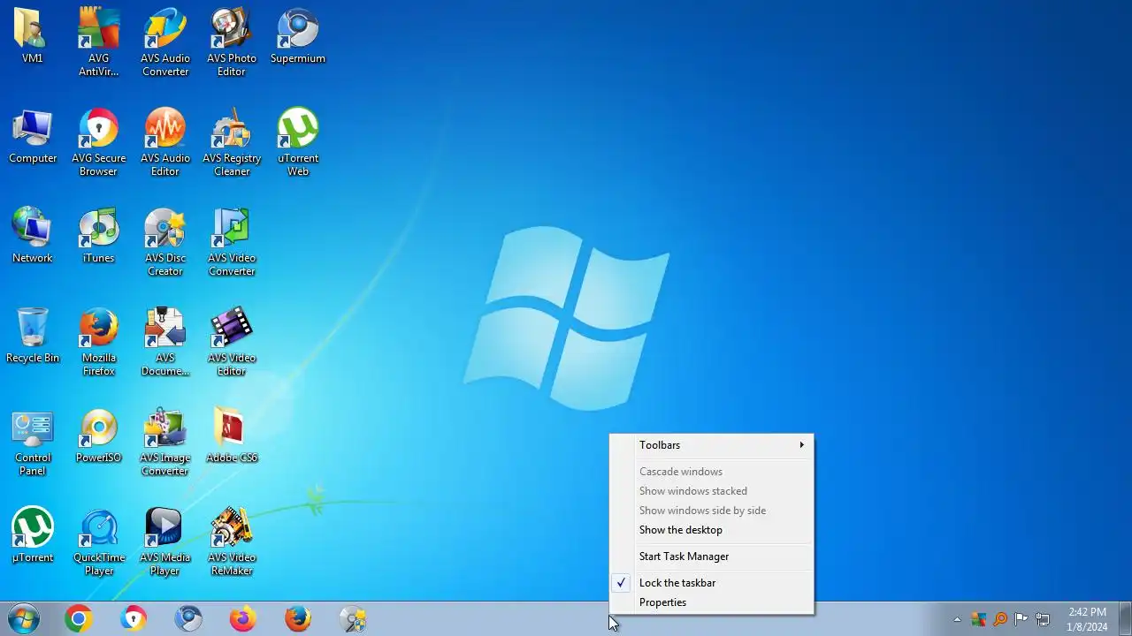Viewport: 1132px width, 636px height.
Task: Open the Action Center flag icon
Action: [1021, 619]
